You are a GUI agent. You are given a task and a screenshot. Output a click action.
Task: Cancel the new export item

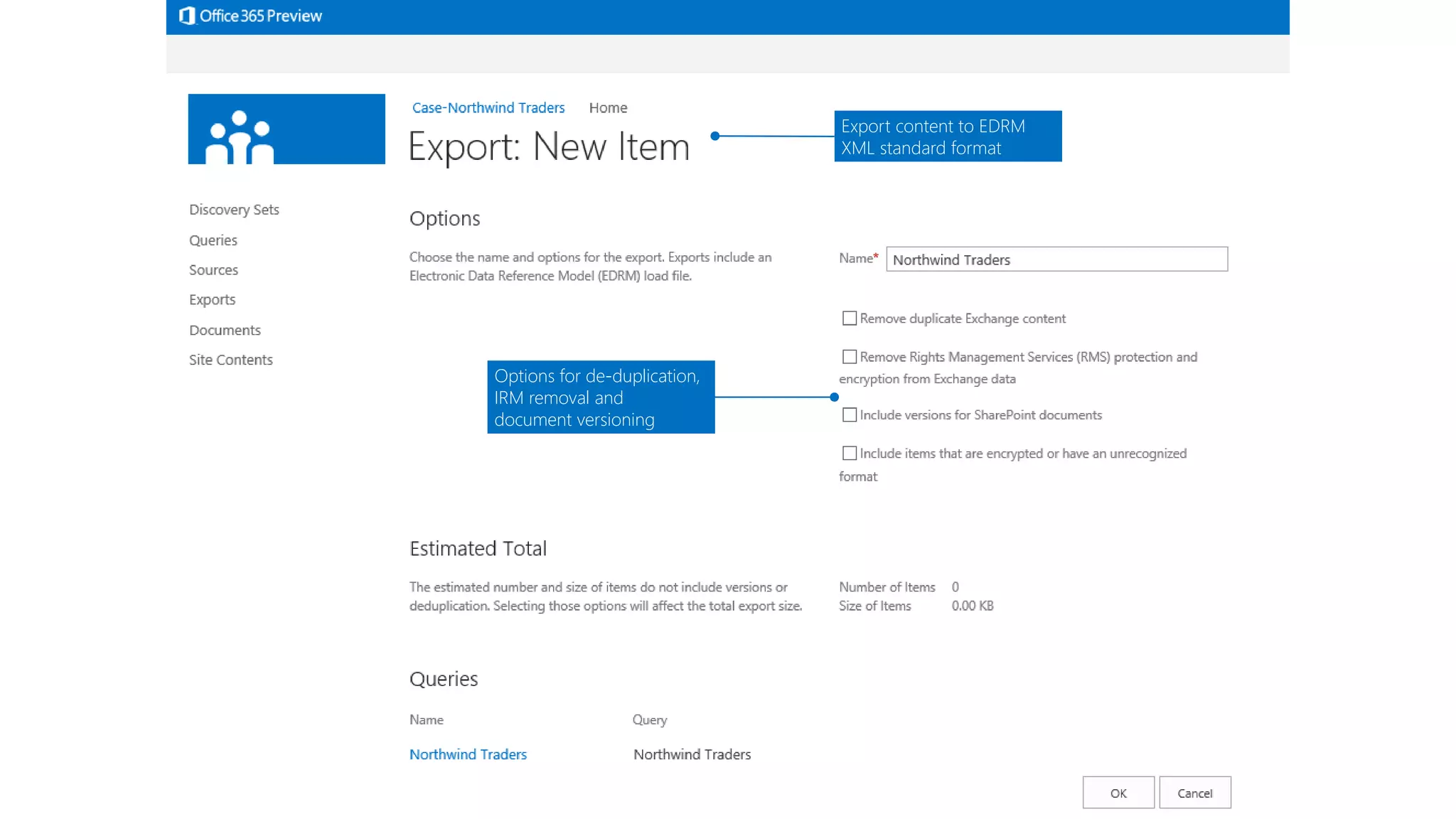1194,793
